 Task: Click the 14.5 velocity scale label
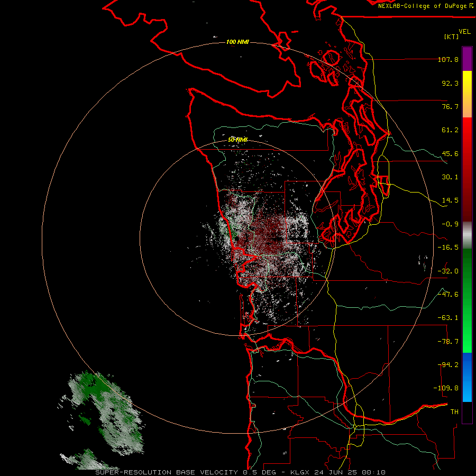click(x=450, y=200)
